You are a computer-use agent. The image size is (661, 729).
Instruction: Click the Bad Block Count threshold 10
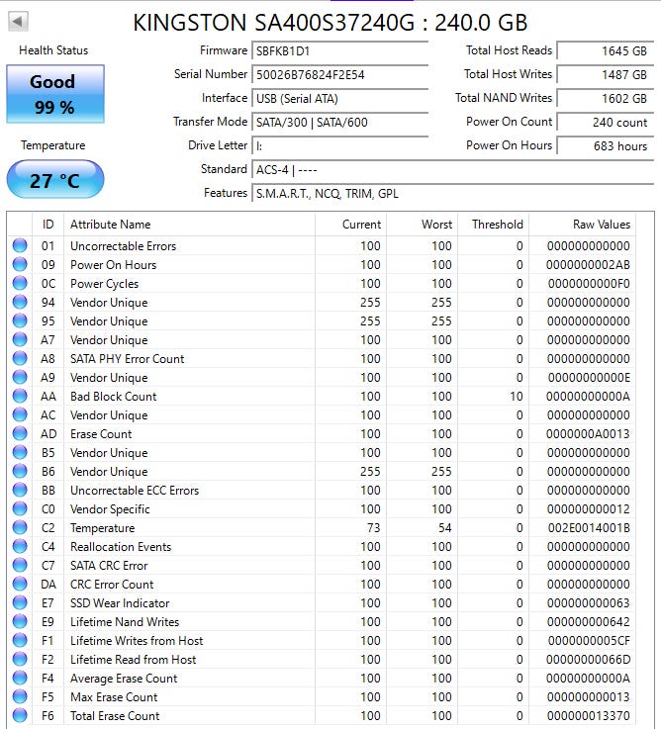pyautogui.click(x=516, y=396)
